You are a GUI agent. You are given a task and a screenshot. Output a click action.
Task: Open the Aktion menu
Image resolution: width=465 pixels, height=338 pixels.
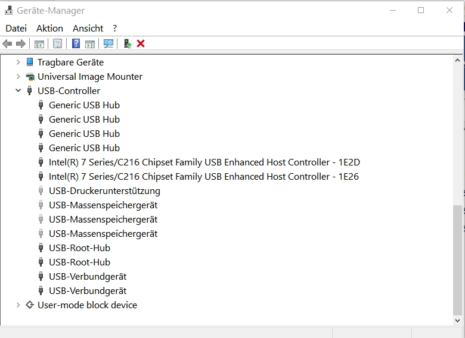(49, 28)
